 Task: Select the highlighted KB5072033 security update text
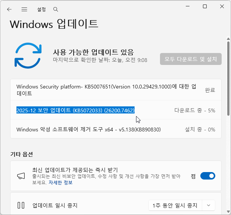[x=76, y=110]
